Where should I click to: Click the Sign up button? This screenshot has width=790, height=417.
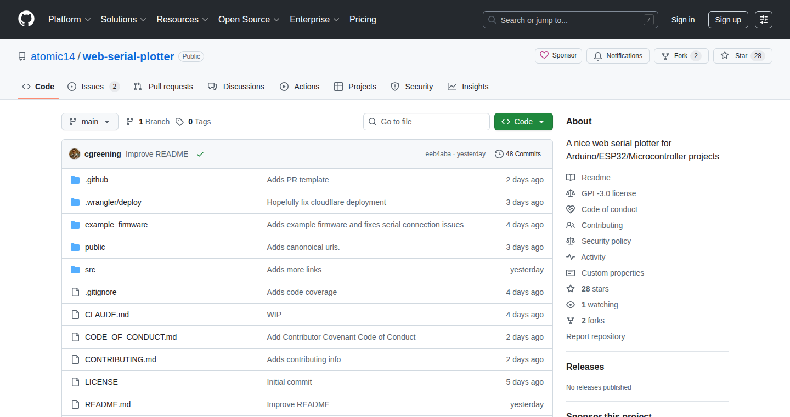[728, 20]
